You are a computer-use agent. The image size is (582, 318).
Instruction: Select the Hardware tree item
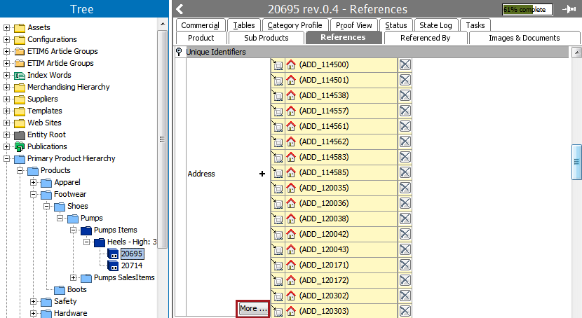tap(71, 313)
